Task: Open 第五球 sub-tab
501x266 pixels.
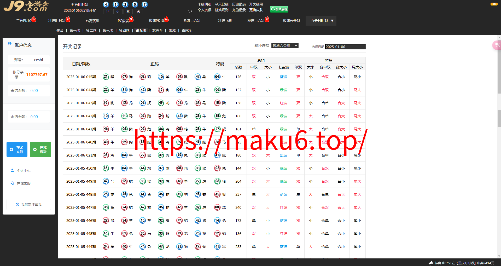Action: click(141, 30)
